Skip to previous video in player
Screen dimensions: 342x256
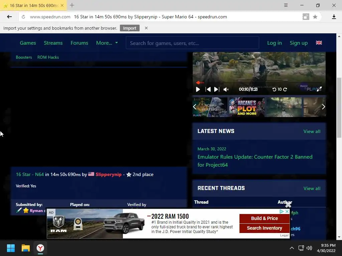[208, 89]
